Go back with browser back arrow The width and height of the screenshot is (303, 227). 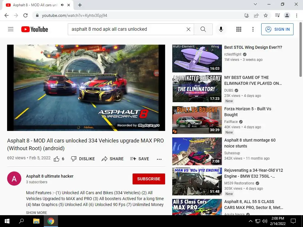(7, 15)
